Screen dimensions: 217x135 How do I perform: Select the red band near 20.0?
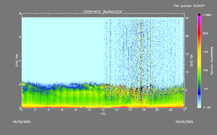199,33
